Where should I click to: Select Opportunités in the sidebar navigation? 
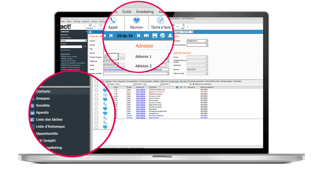click(47, 134)
